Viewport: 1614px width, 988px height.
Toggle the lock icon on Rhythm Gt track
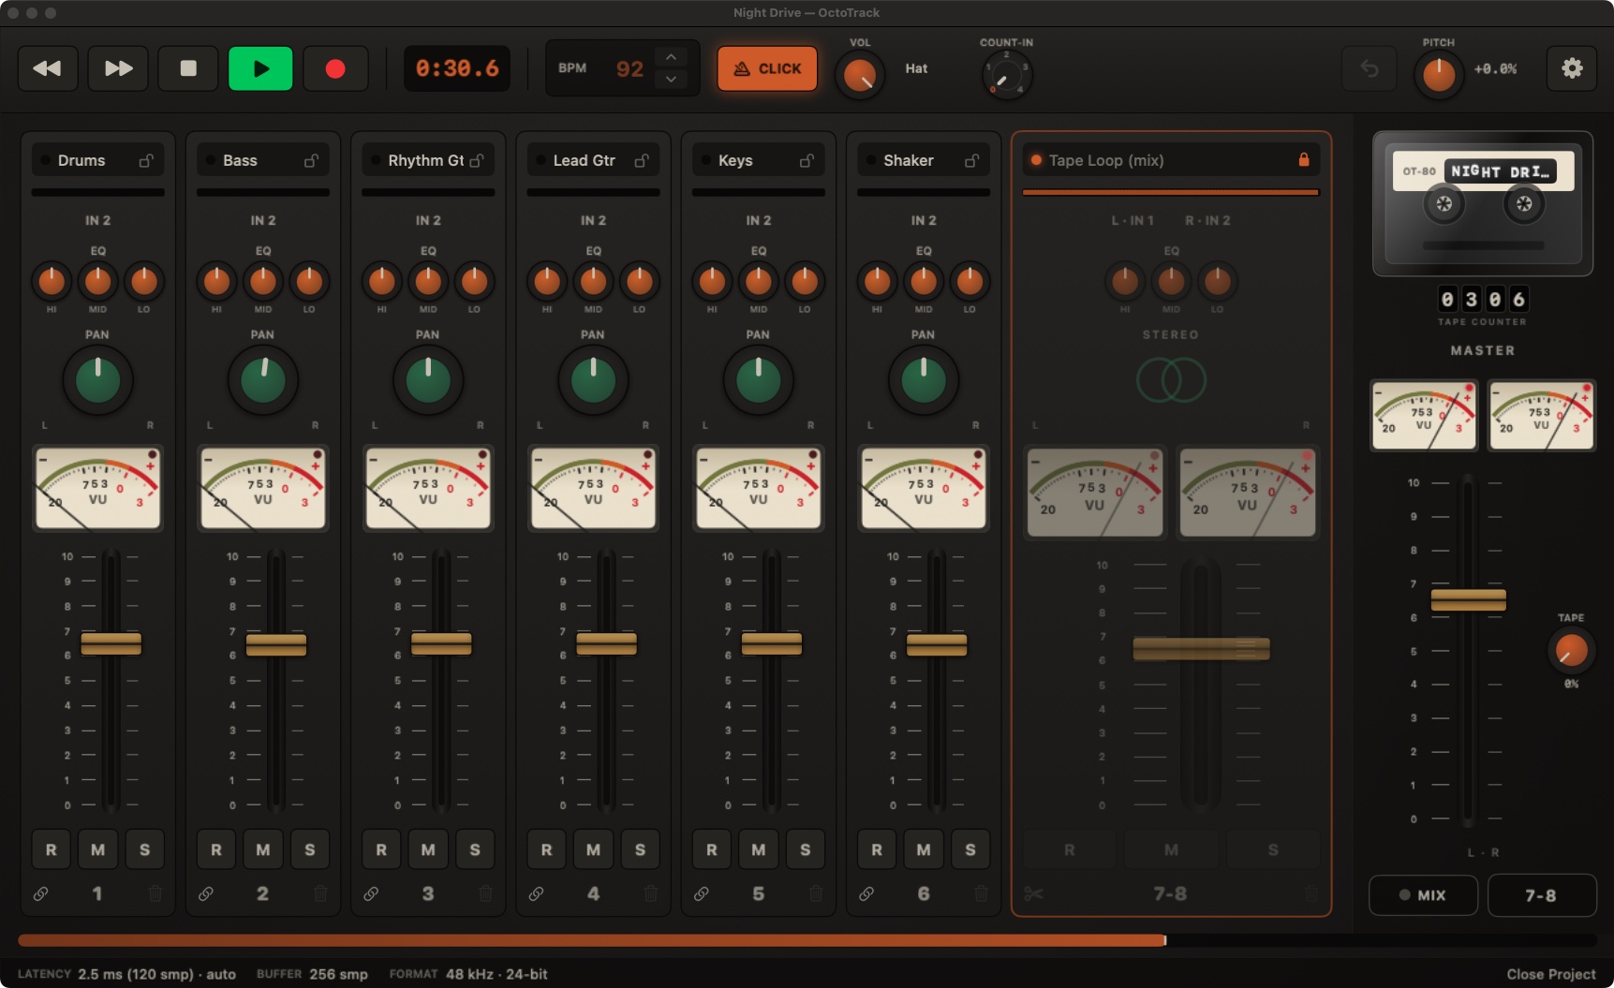pyautogui.click(x=477, y=160)
